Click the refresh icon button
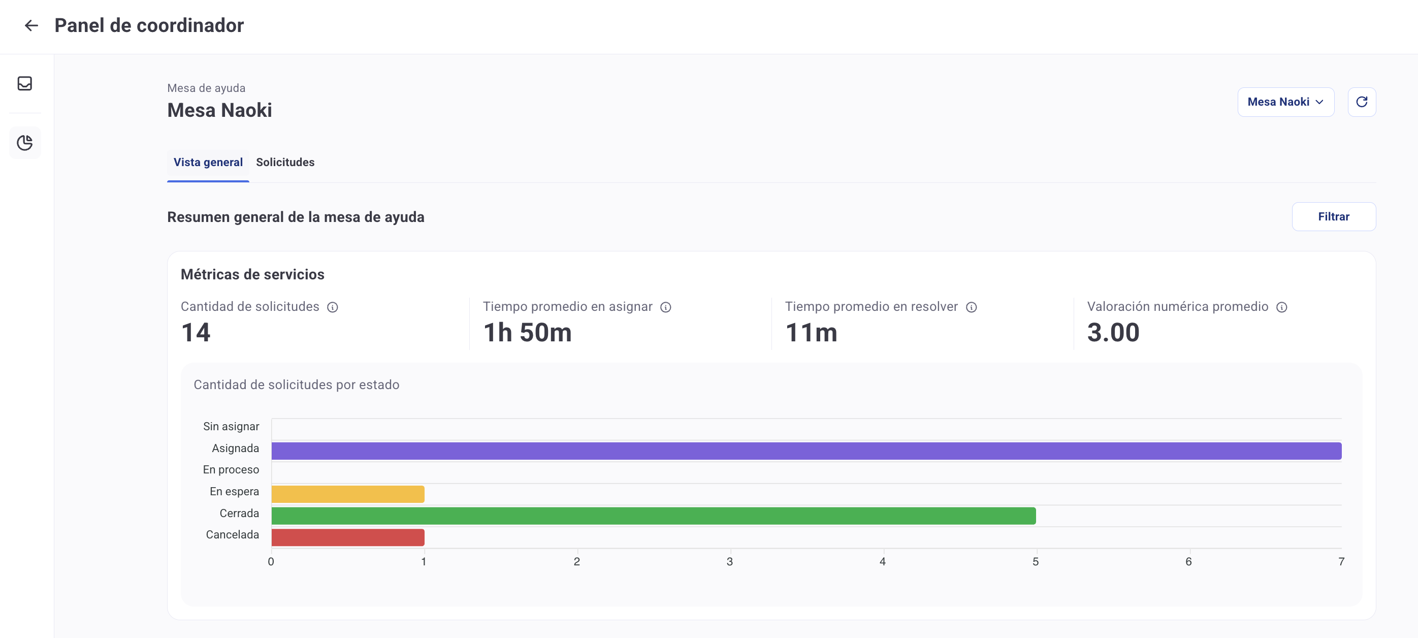Screen dimensions: 1418x638 click(1361, 102)
